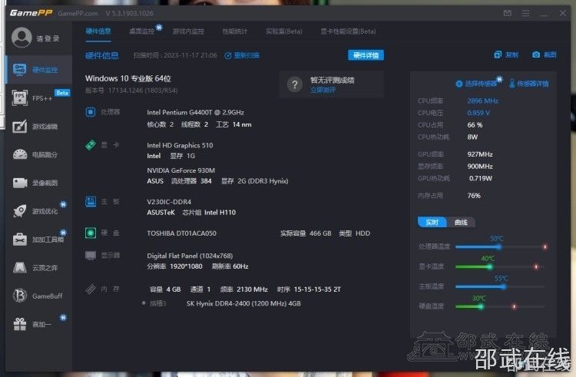Click the SK Hynix DDR4-2400 memory row
This screenshot has width=576, height=377.
click(x=243, y=303)
